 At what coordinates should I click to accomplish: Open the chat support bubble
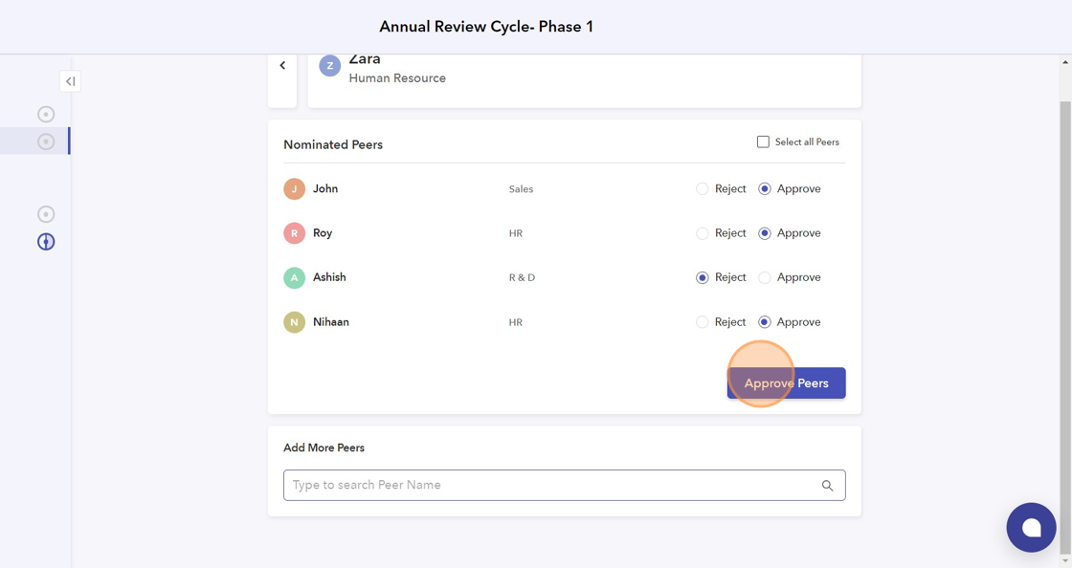[x=1031, y=527]
